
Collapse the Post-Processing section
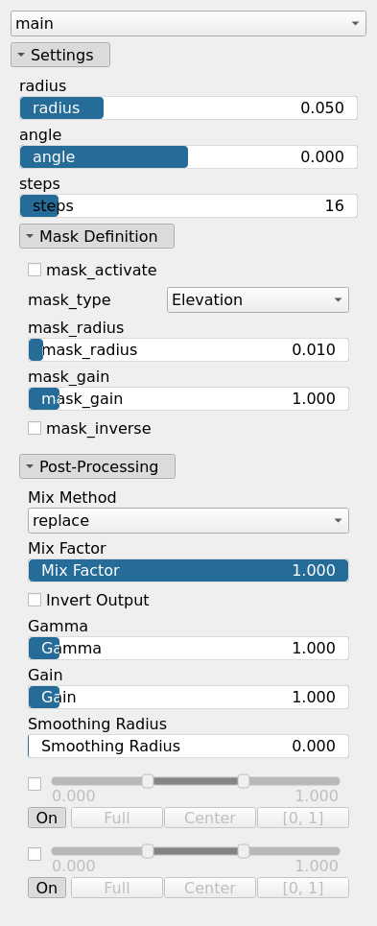[x=97, y=466]
